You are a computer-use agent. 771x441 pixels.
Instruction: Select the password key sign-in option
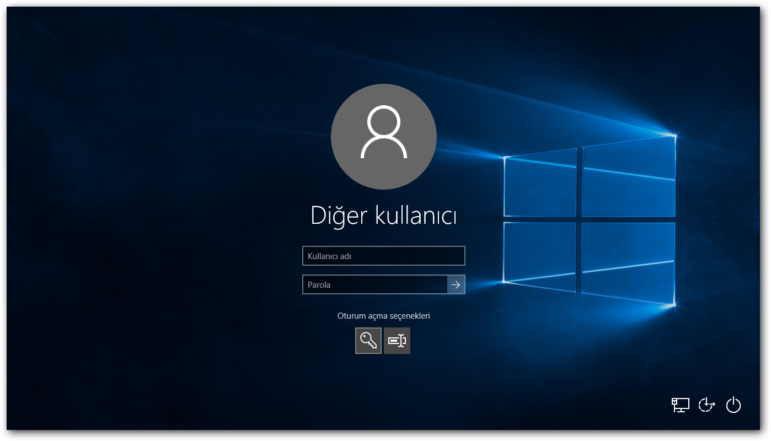click(x=368, y=341)
